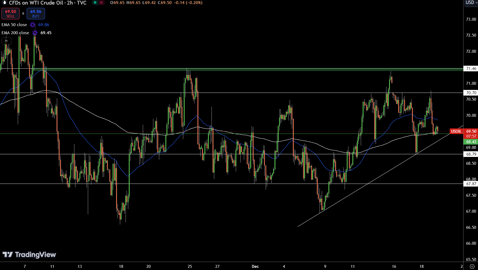Screen dimensions: 478x270
Task: Select EMA 200 close indicator label
Action: [x=15, y=33]
